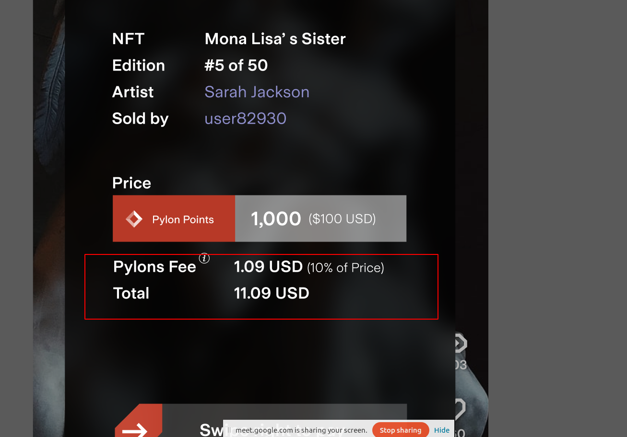Viewport: 627px width, 437px height.
Task: Click the Pylons Fee label
Action: pyautogui.click(x=154, y=267)
